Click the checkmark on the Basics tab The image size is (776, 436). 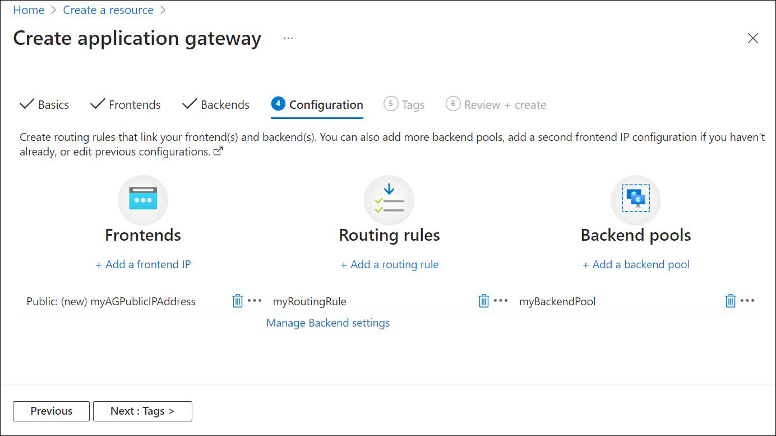pos(27,104)
